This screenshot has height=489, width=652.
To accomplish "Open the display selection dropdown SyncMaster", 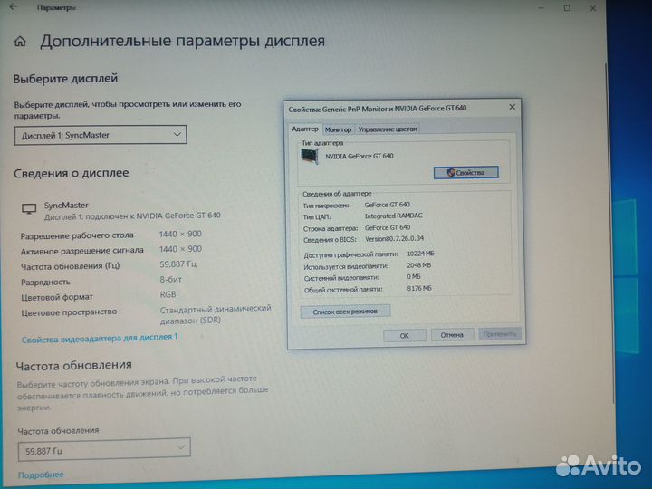I will pos(101,135).
